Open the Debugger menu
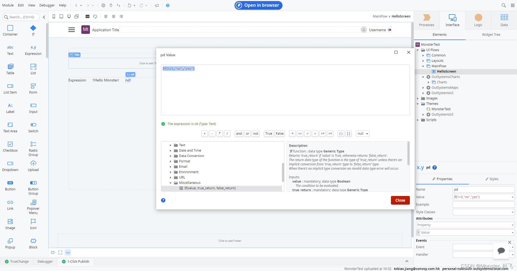Screen dimensions: 517x271 tap(47, 5)
